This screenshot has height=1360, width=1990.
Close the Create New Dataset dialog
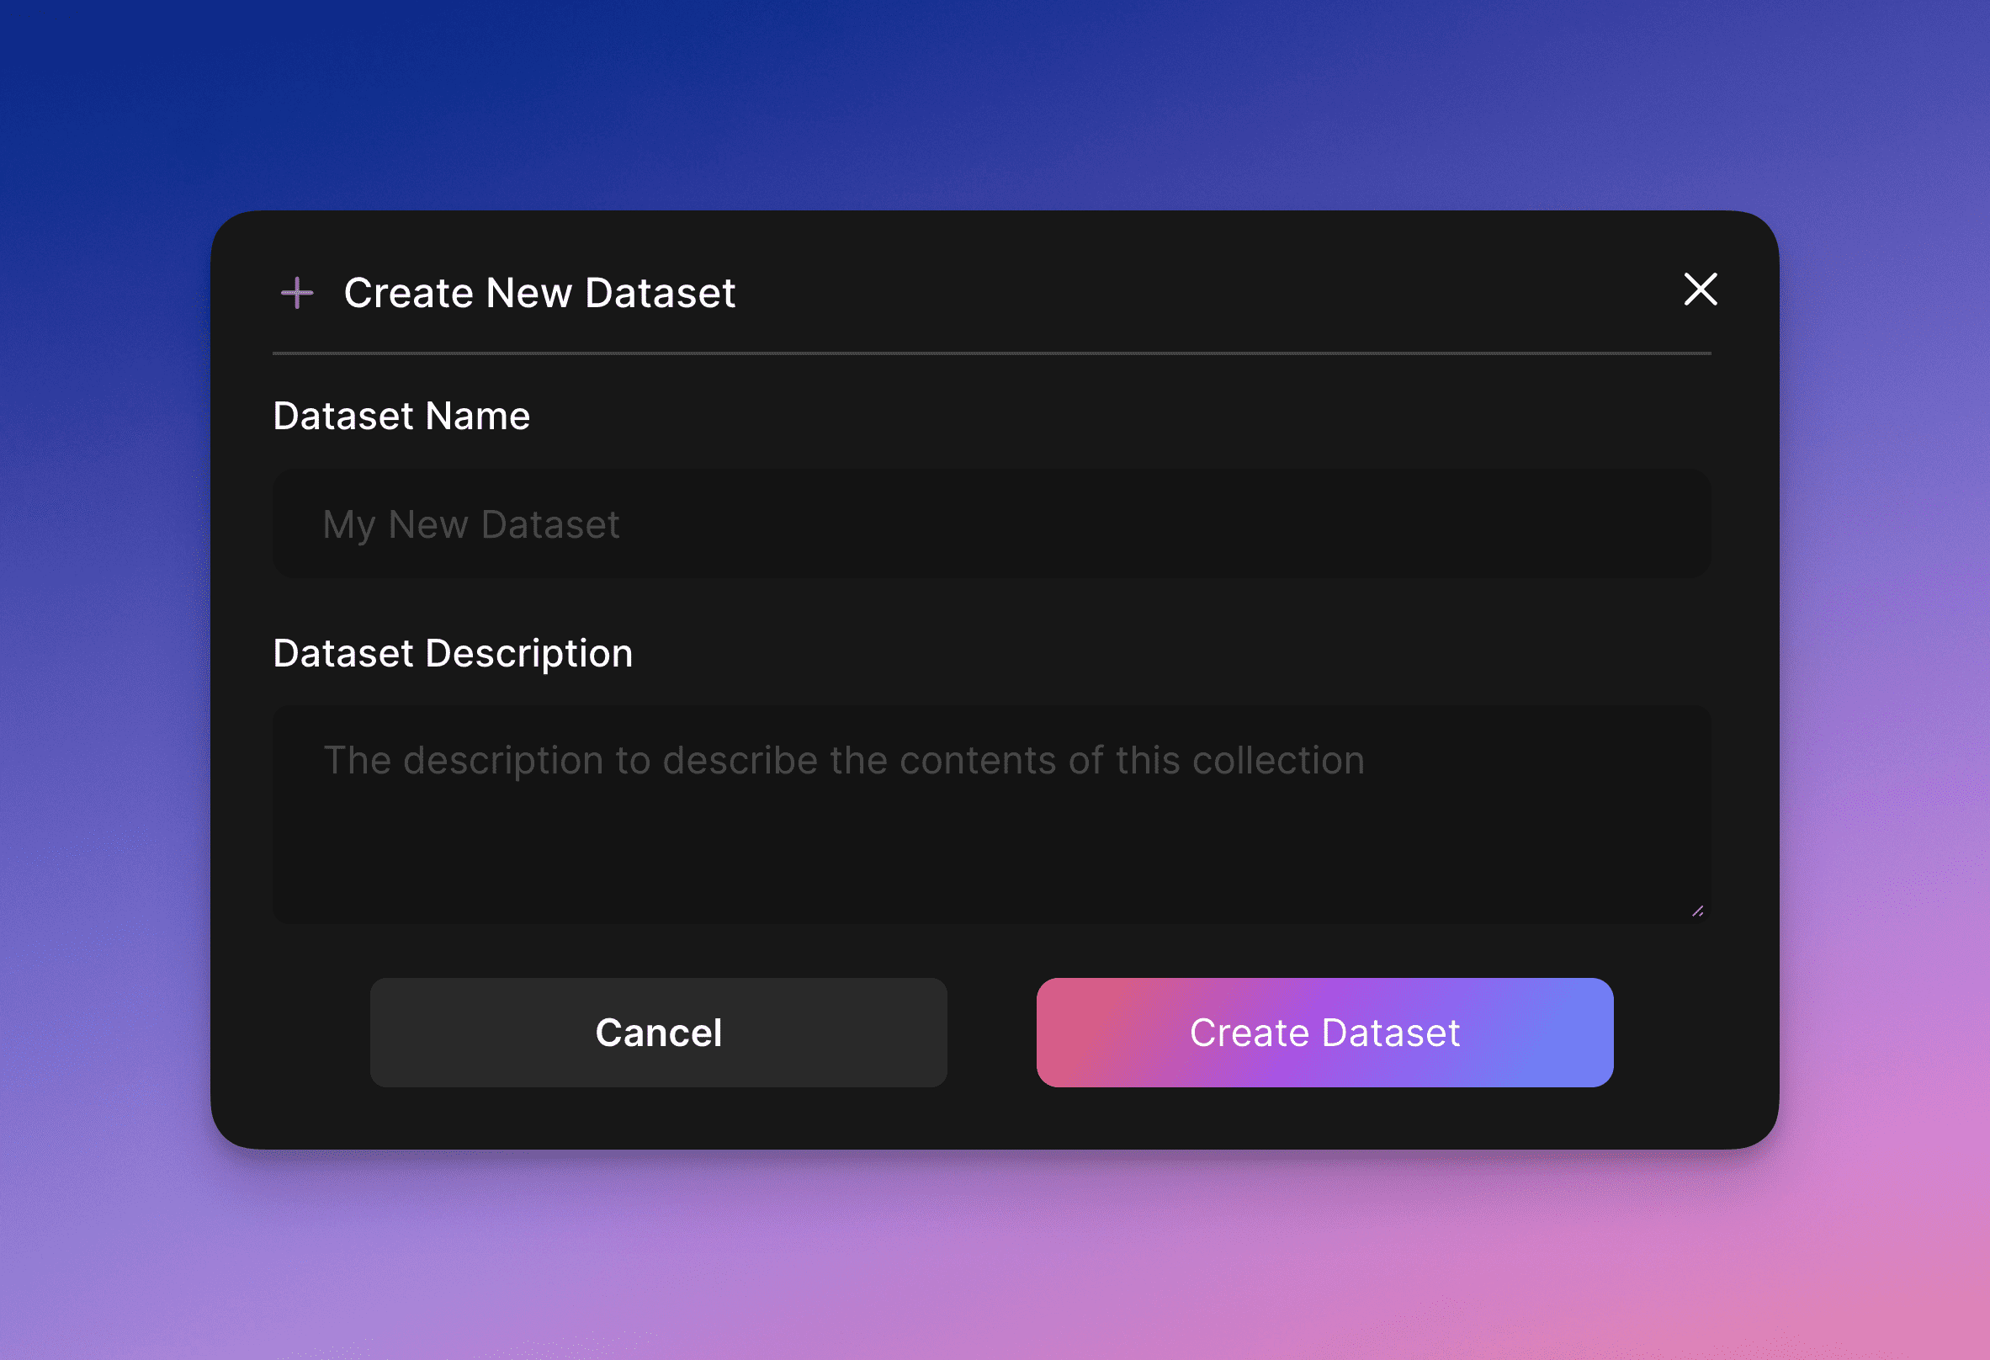1700,290
